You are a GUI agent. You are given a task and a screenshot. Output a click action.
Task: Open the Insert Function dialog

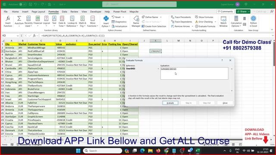pos(8,22)
